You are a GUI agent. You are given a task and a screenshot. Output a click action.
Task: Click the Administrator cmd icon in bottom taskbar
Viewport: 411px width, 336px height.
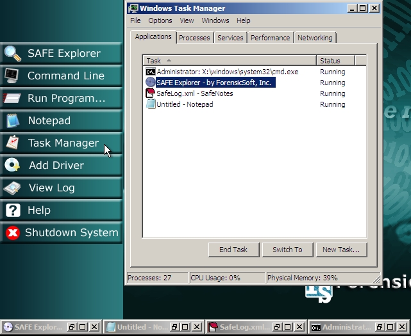click(316, 328)
